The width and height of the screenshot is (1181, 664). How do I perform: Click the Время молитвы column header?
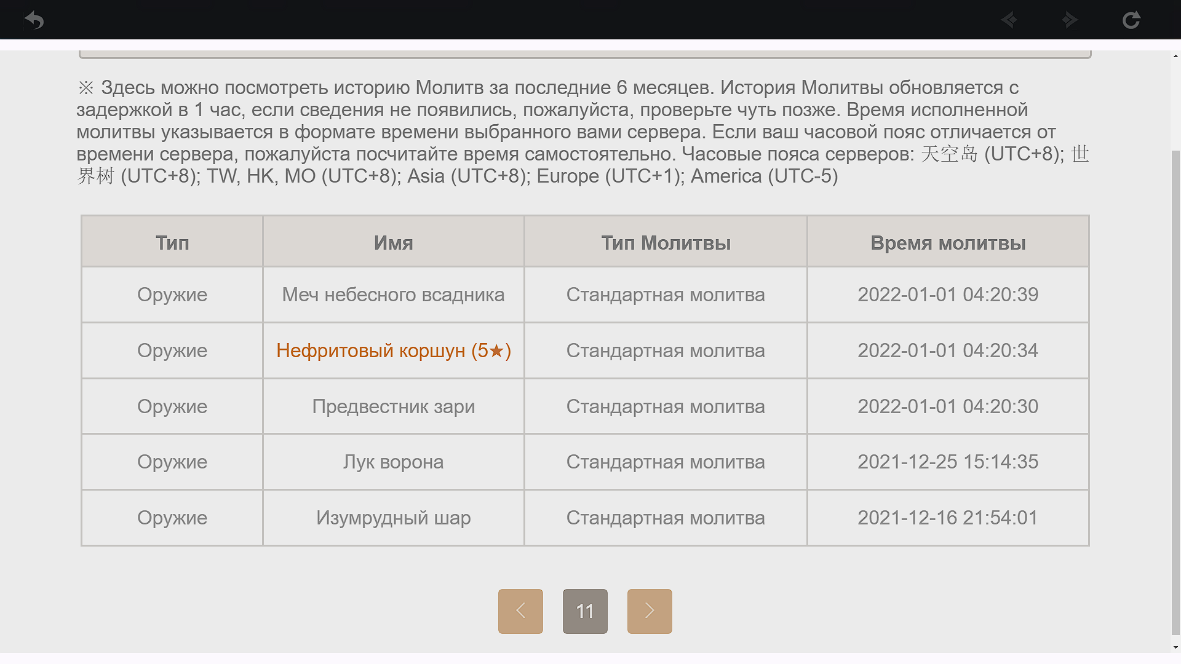[x=948, y=243]
